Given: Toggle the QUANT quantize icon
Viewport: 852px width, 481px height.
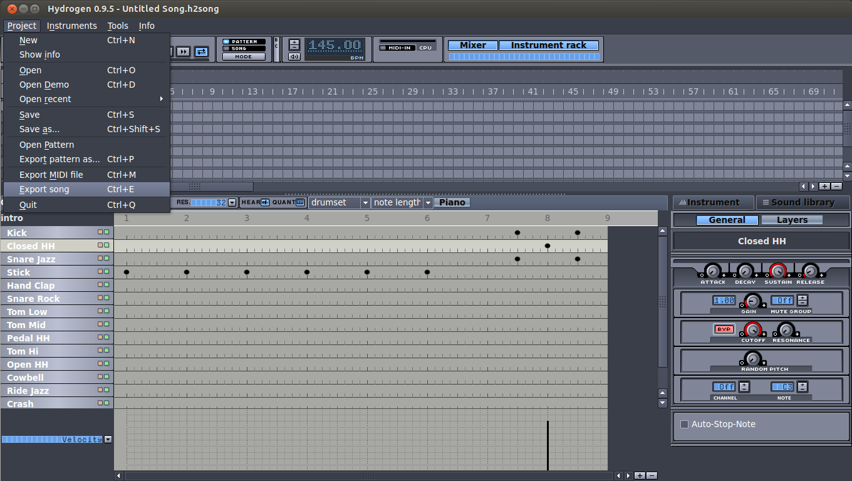Looking at the screenshot, I should coord(301,202).
